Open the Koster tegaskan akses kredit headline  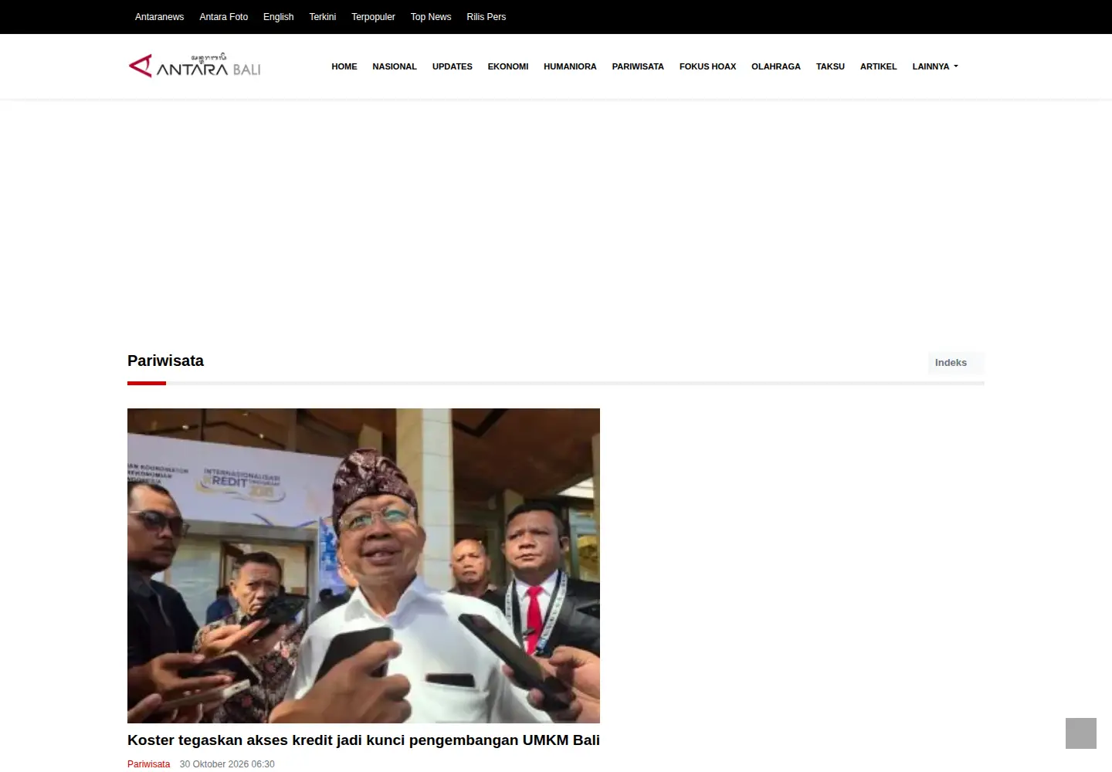coord(364,740)
